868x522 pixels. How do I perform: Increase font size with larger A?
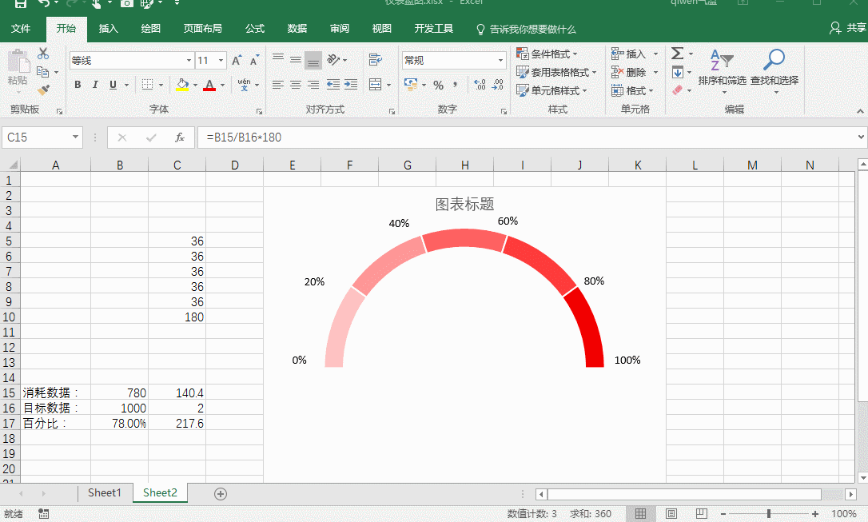pyautogui.click(x=237, y=60)
